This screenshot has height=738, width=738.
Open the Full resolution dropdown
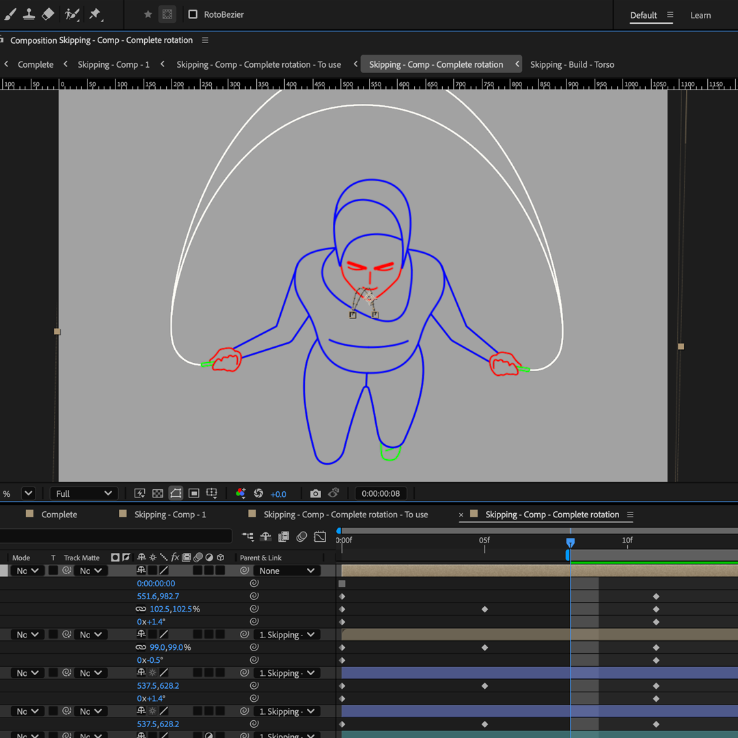pyautogui.click(x=83, y=493)
